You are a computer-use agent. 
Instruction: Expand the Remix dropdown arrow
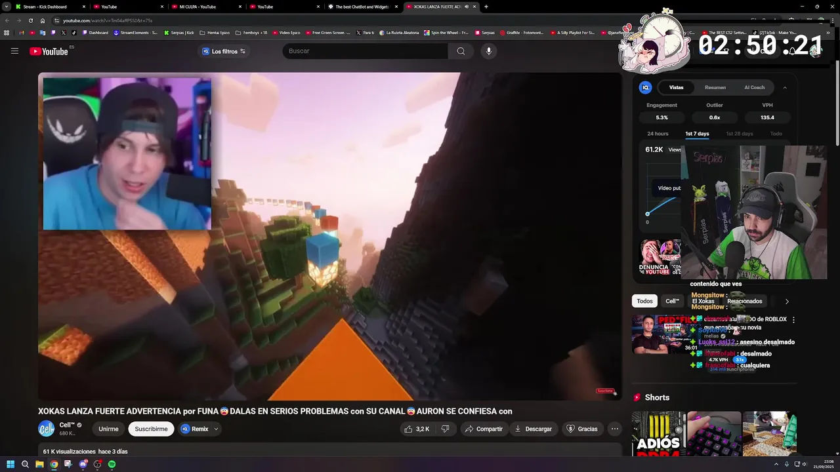tap(216, 429)
